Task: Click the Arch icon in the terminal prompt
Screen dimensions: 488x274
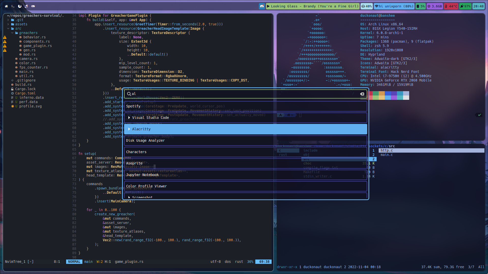Action: (280, 115)
